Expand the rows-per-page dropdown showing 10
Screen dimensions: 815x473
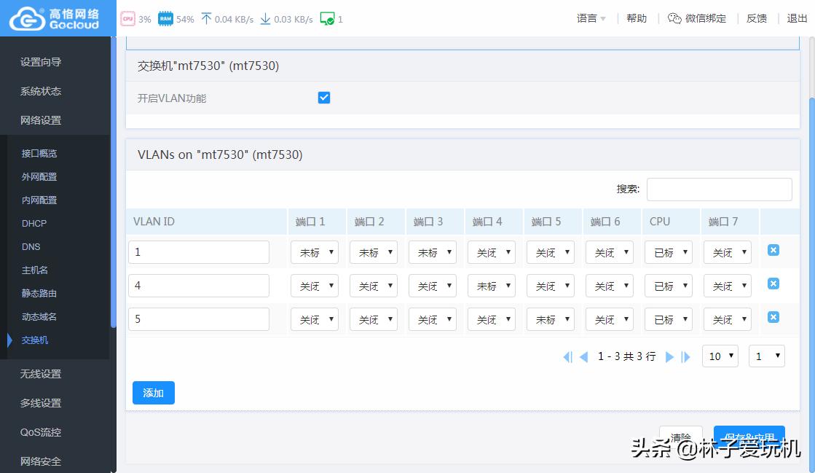pyautogui.click(x=720, y=356)
